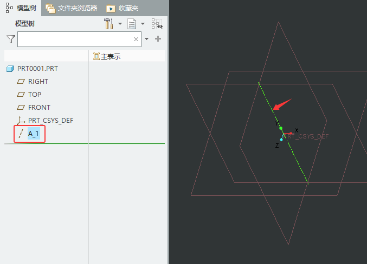Toggle the tree visibility eye icon
The height and width of the screenshot is (264, 367).
[x=157, y=24]
